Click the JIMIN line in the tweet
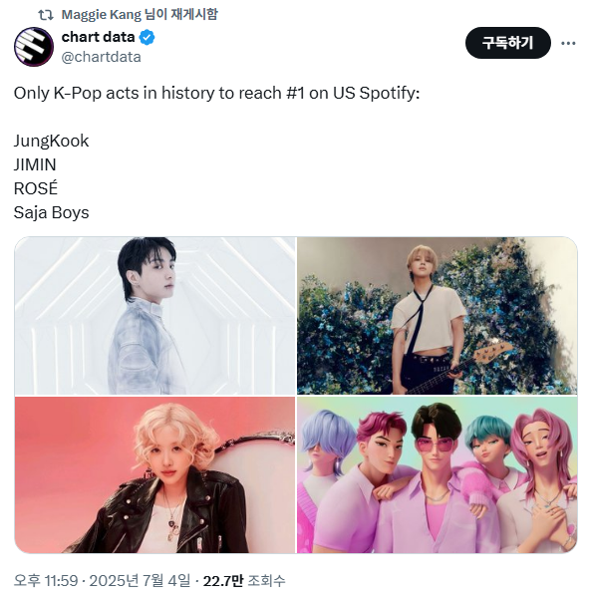The image size is (589, 601). coord(35,164)
